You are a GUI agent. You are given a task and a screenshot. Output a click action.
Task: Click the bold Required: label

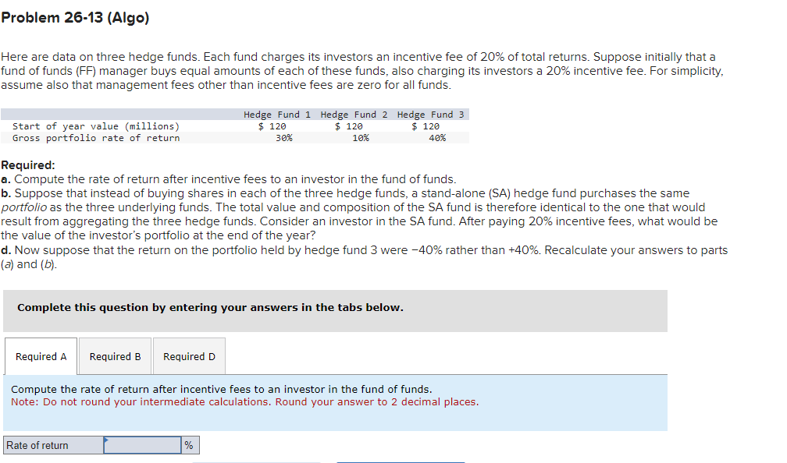(28, 165)
